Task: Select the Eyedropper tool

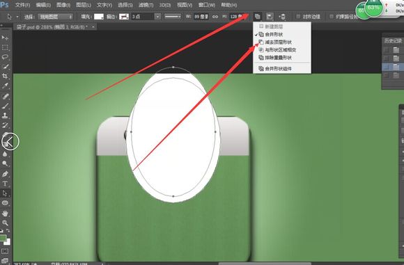Action: (5, 86)
